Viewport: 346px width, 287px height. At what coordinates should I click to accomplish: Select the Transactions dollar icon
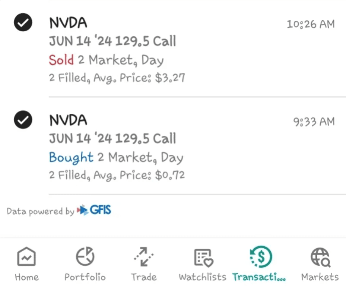(x=261, y=257)
